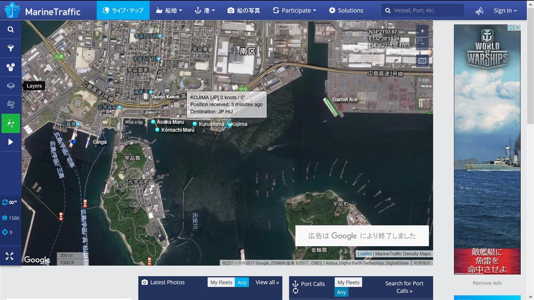Zoom in with the plus button

click(x=422, y=31)
